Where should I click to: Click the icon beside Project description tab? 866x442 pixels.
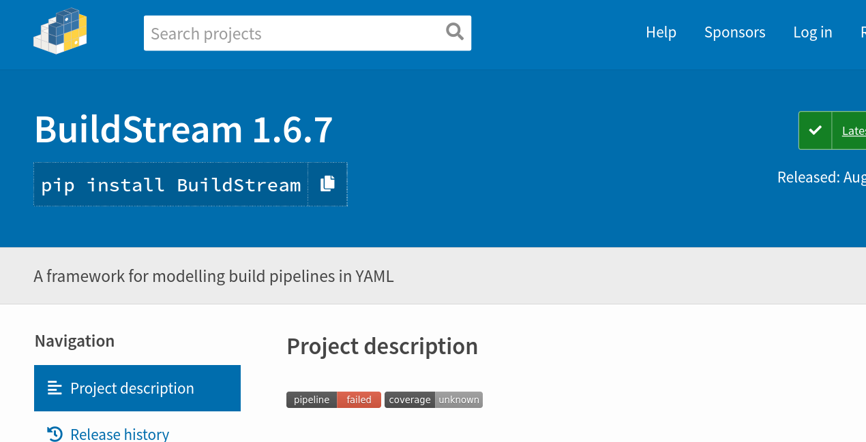tap(55, 388)
